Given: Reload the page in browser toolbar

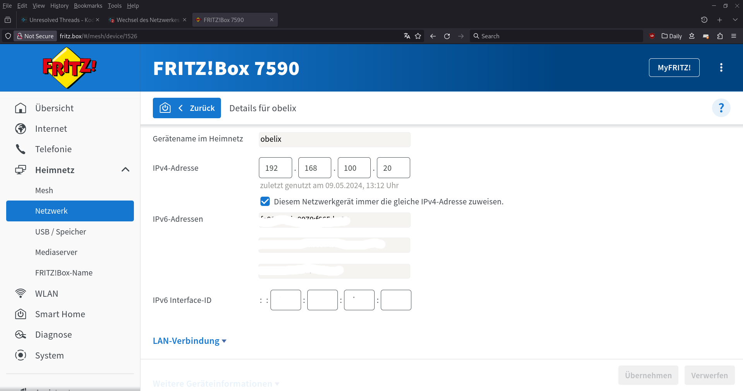Looking at the screenshot, I should tap(447, 36).
